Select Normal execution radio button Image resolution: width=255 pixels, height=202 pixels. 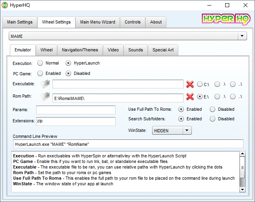pyautogui.click(x=40, y=63)
